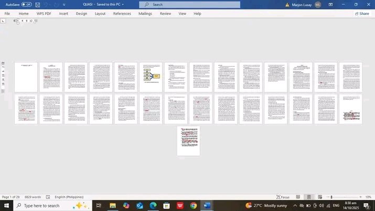Viewport: 375px width, 211px height.
Task: Switch to the Design tab
Action: click(81, 14)
